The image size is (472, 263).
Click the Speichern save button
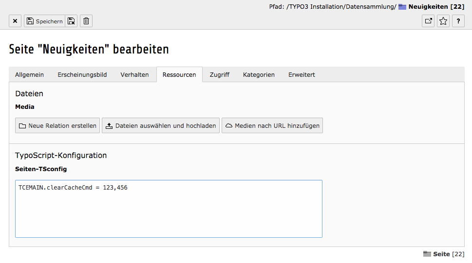pos(44,21)
